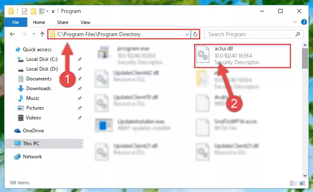Image resolution: width=313 pixels, height=192 pixels.
Task: Open the Help question mark icon
Action: point(304,22)
